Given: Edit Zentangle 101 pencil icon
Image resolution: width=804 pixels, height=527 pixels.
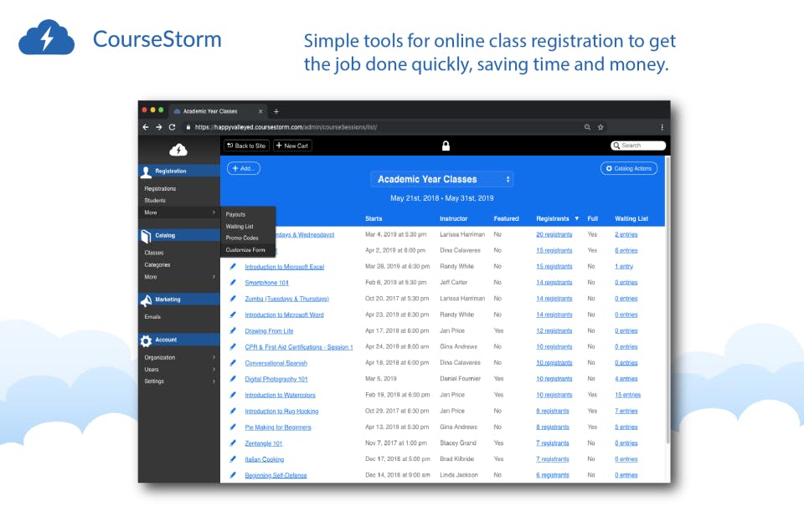Looking at the screenshot, I should pos(233,443).
